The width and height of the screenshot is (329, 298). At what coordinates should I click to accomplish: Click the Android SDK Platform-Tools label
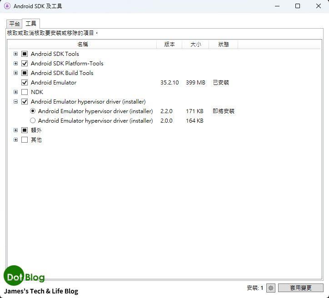click(67, 63)
